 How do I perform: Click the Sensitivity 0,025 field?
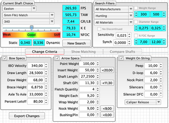click(x=122, y=35)
